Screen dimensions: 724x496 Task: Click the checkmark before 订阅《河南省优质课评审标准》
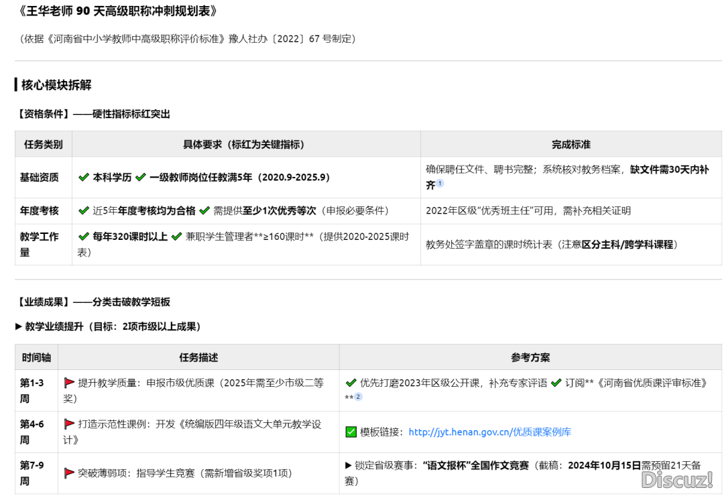click(556, 383)
